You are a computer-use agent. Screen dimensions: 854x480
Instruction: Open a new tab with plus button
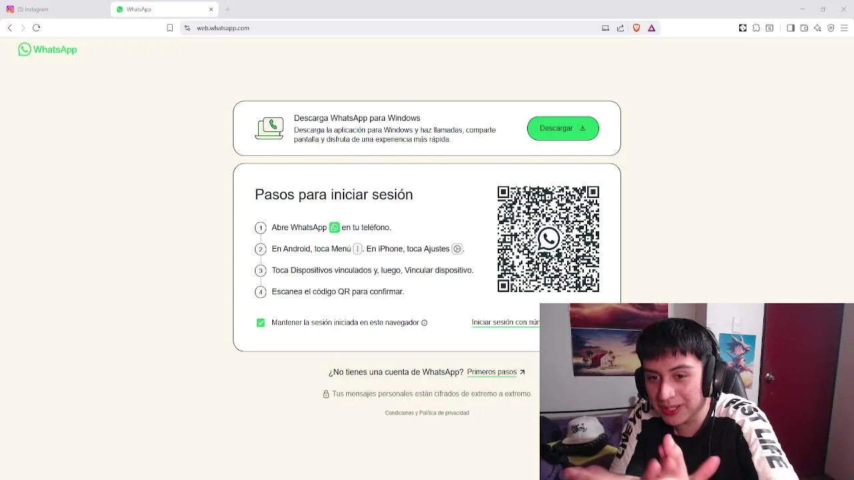[228, 9]
